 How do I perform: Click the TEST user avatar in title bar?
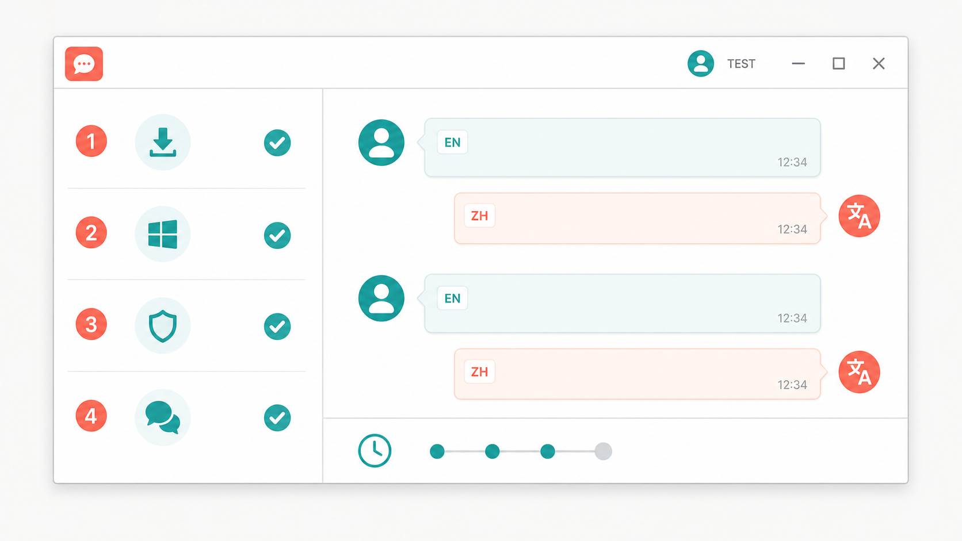click(x=701, y=63)
